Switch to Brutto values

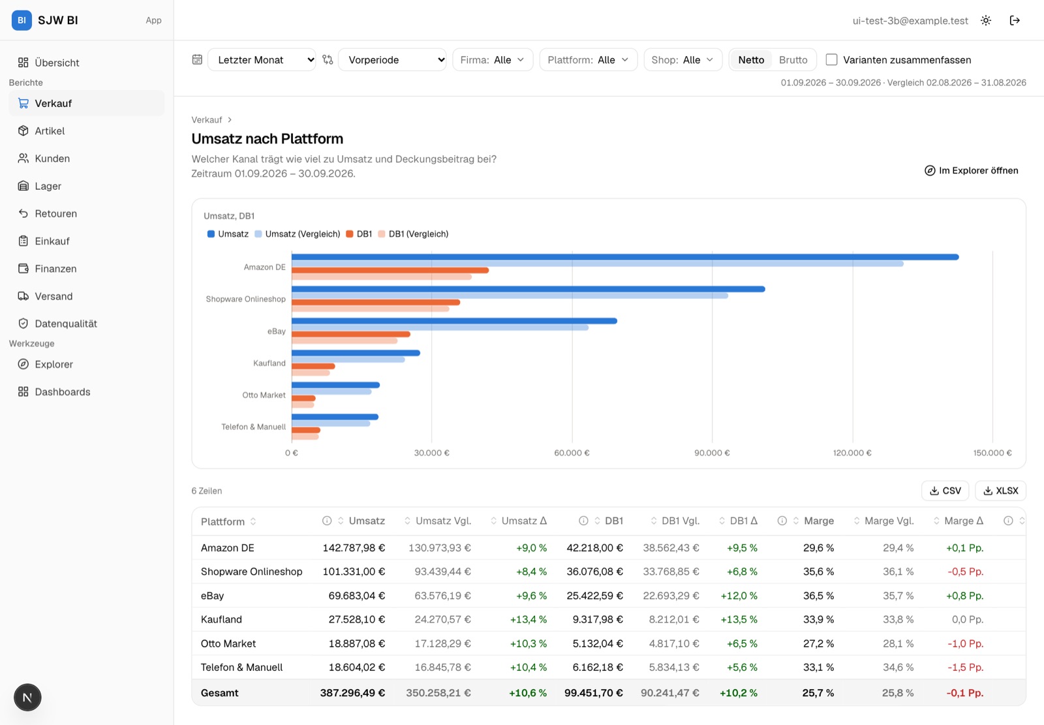click(x=793, y=59)
